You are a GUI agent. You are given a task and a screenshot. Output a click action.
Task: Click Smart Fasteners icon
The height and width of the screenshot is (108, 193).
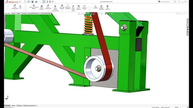pyautogui.click(x=42, y=6)
